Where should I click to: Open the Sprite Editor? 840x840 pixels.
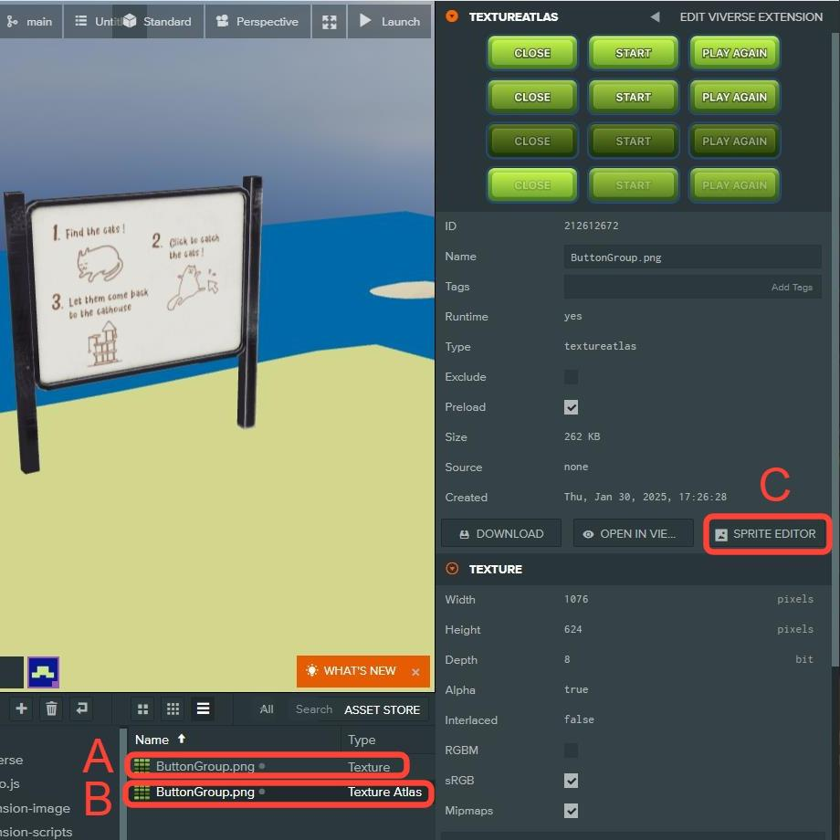click(x=766, y=534)
